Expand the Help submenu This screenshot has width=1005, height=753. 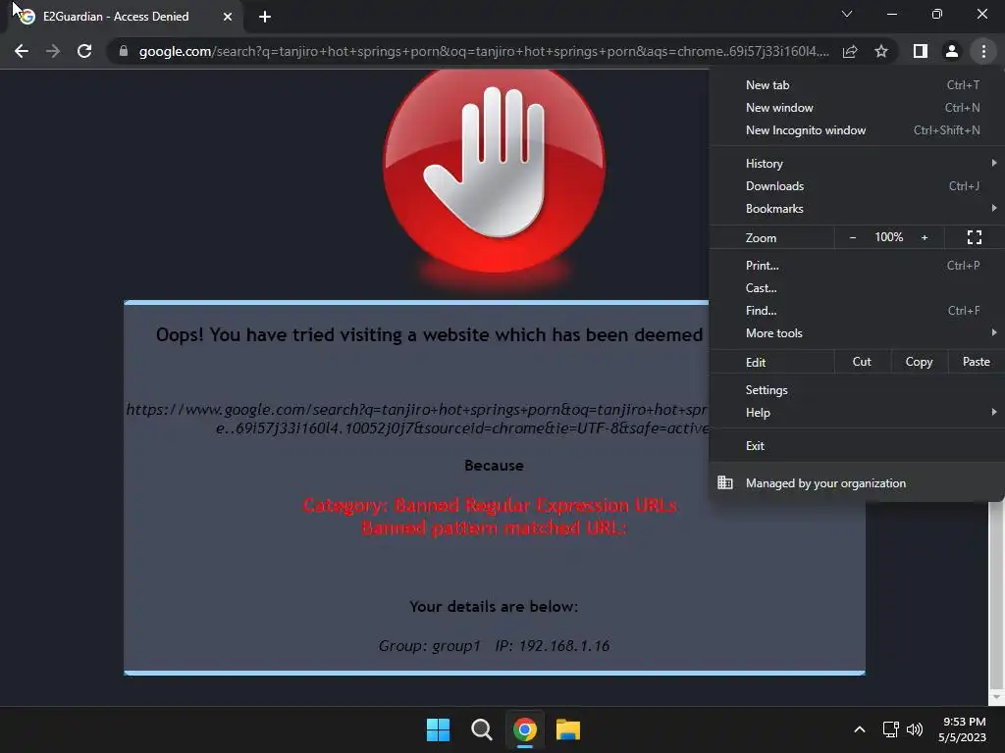click(857, 413)
